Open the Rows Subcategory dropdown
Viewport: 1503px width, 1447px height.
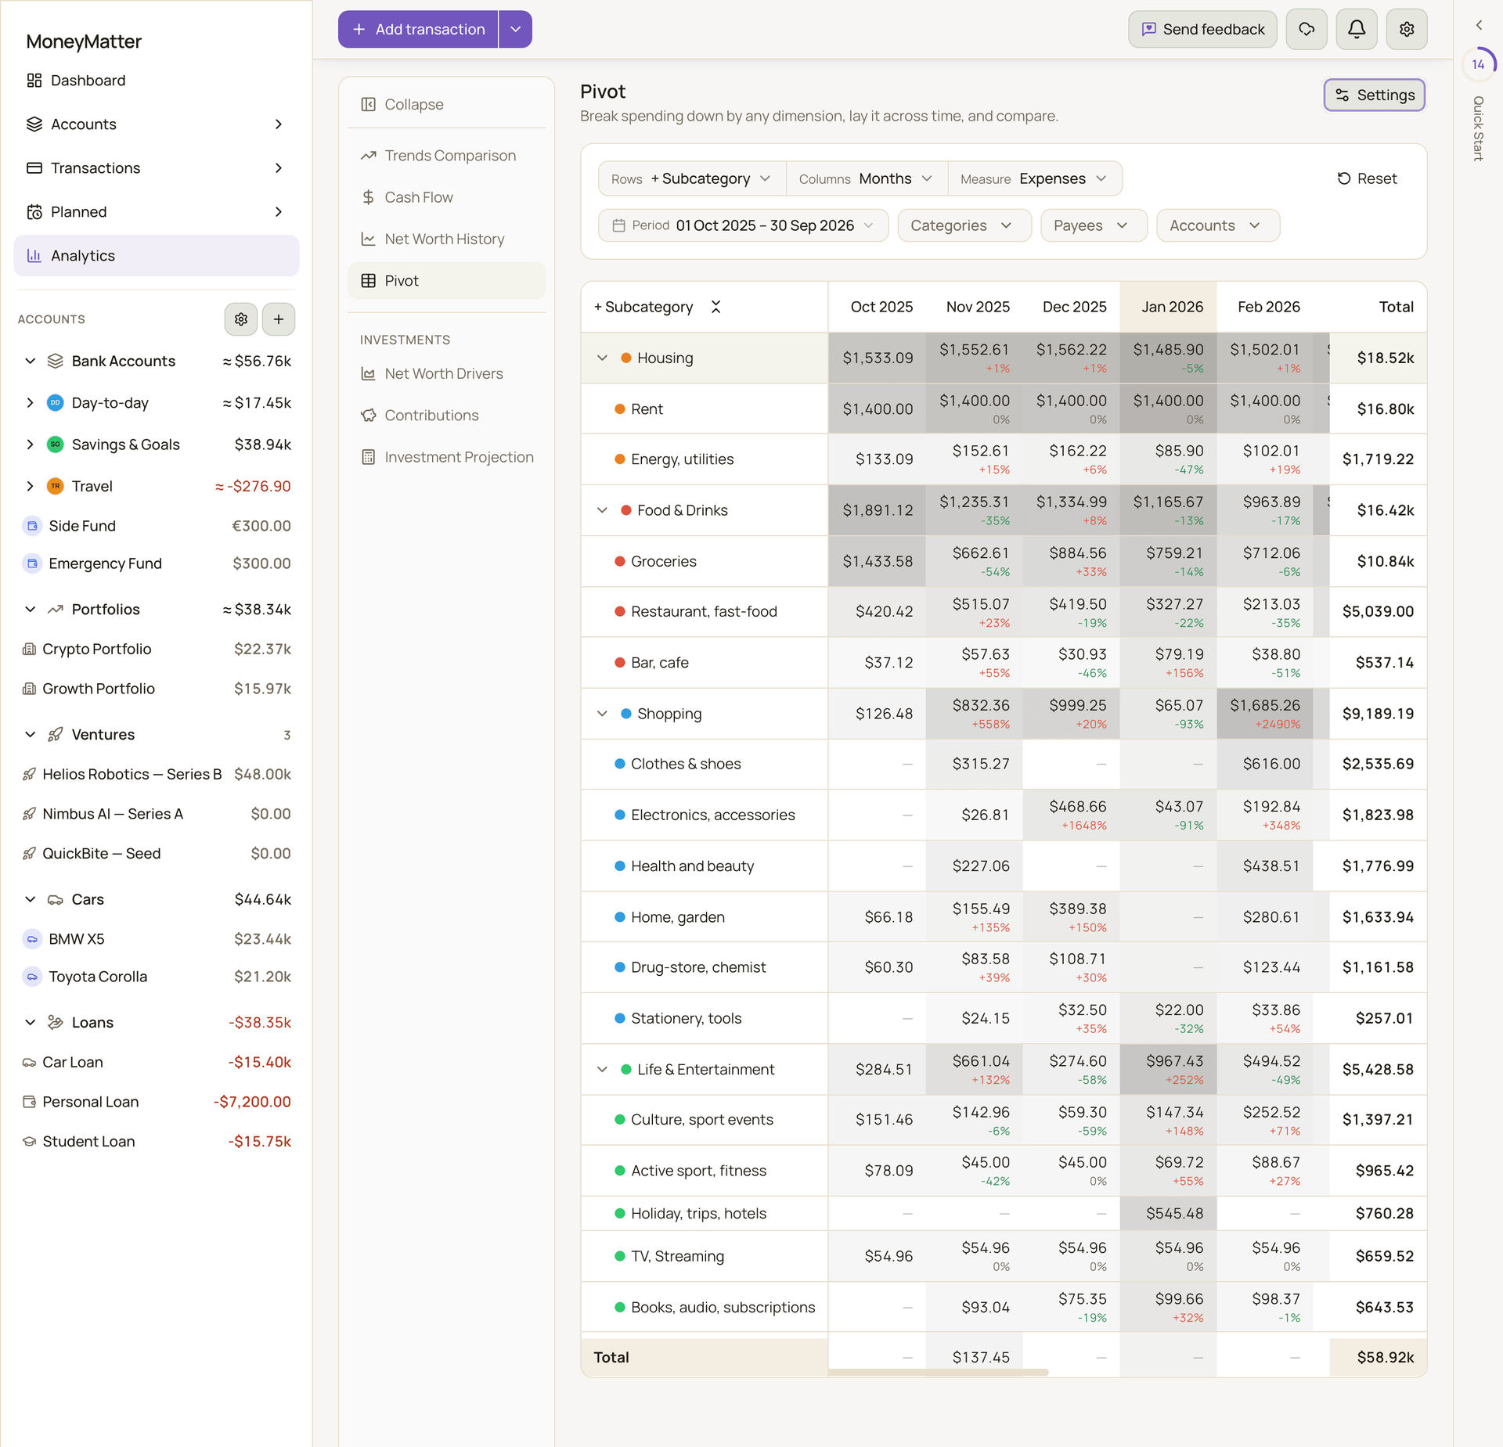pyautogui.click(x=692, y=178)
